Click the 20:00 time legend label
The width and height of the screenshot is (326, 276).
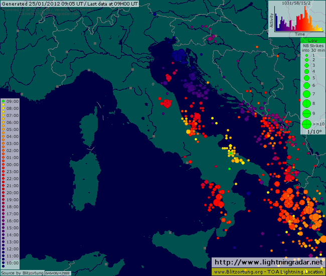(13, 193)
